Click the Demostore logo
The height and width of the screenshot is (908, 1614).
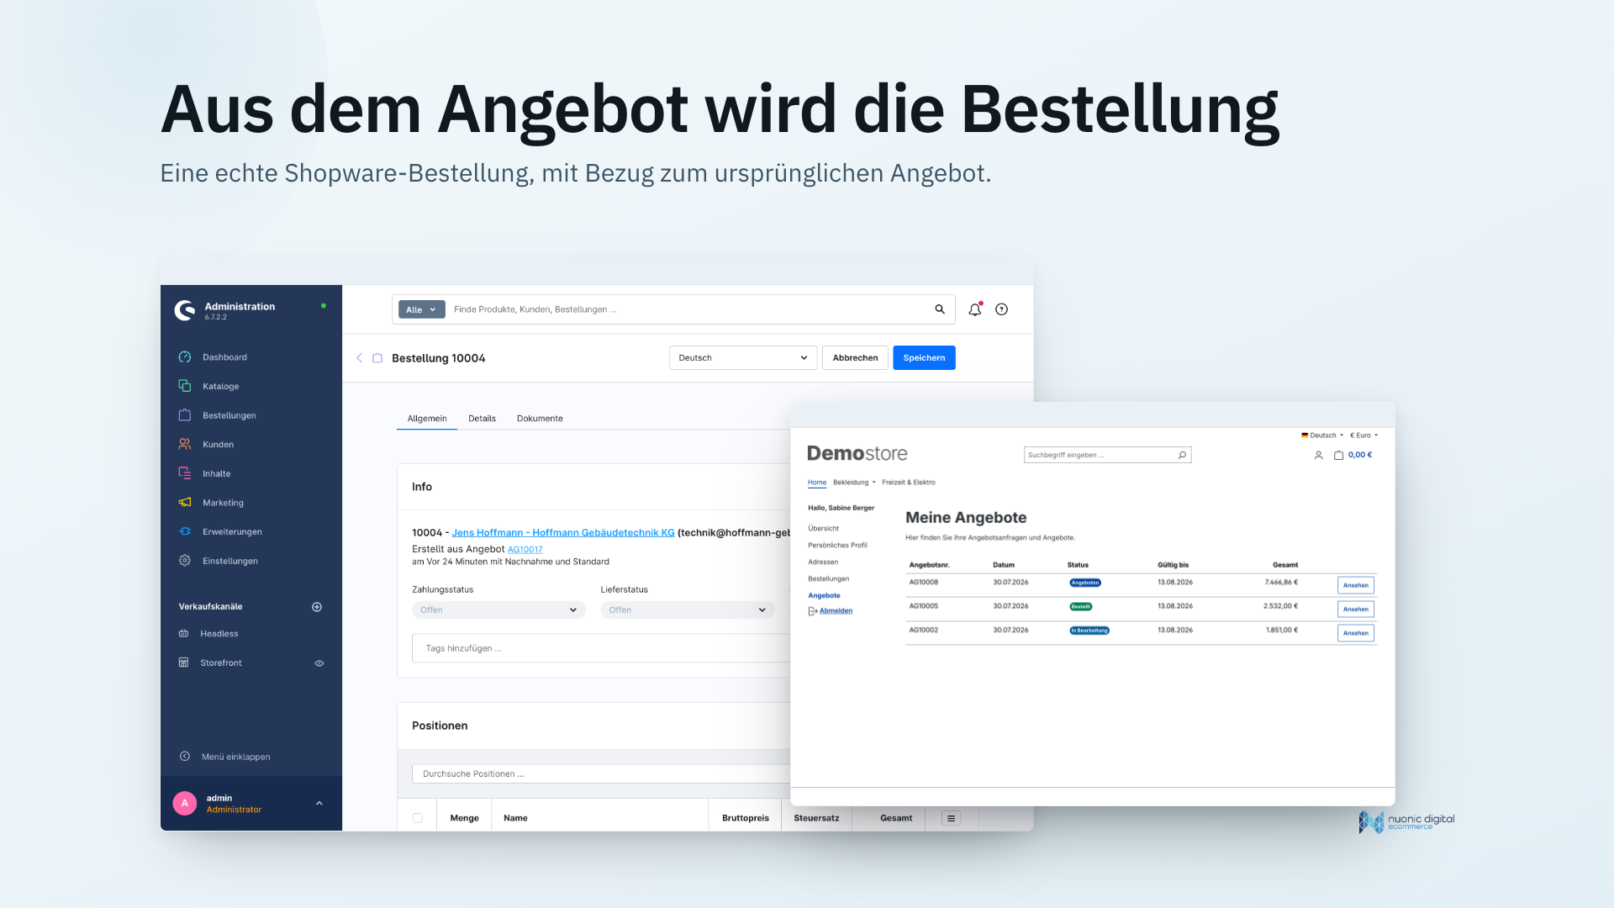[857, 454]
